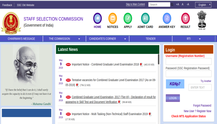Open the English language dropdown

pyautogui.click(x=203, y=5)
